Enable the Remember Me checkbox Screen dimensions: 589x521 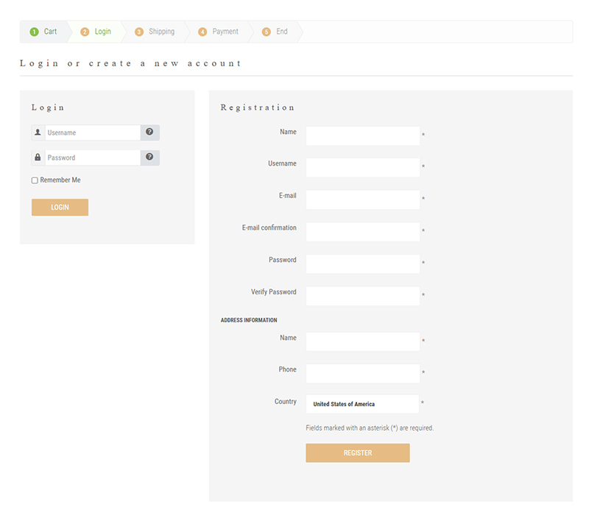(35, 180)
